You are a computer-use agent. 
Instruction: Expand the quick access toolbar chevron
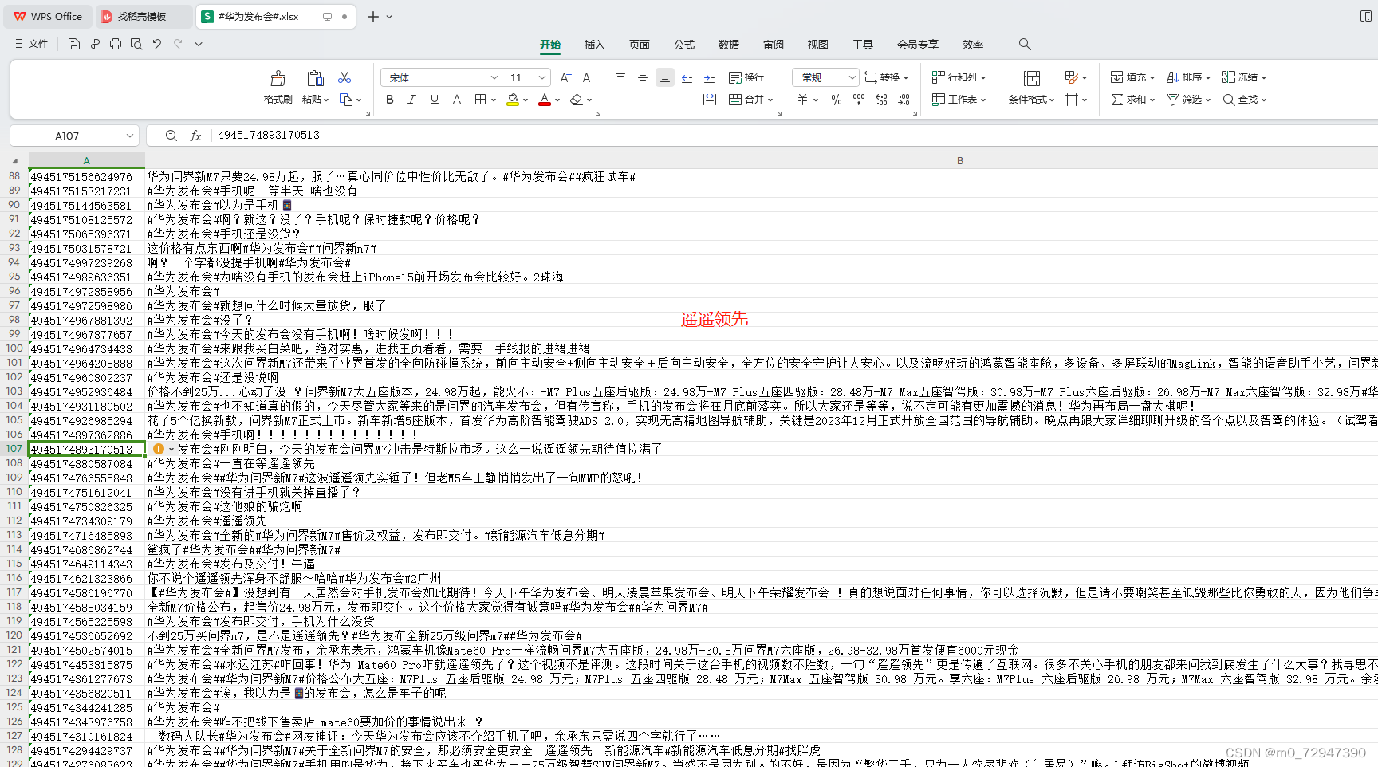(199, 44)
